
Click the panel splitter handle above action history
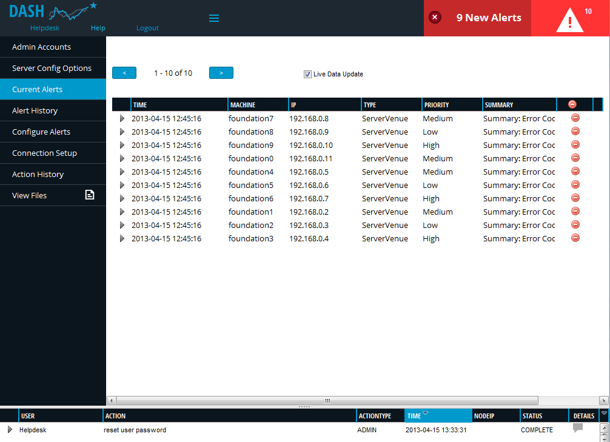[x=304, y=407]
